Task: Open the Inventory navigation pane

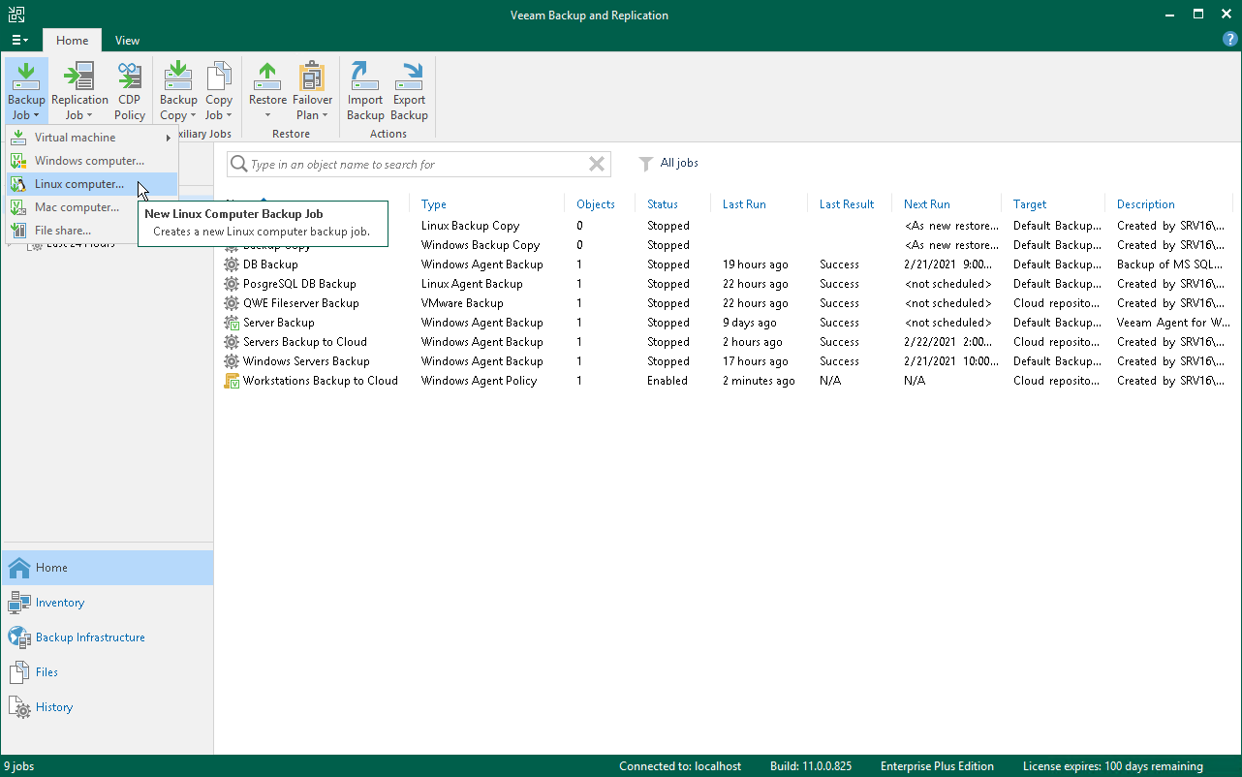Action: [x=60, y=603]
